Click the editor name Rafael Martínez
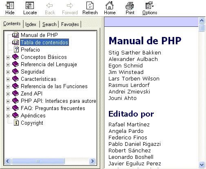The image size is (206, 169). (x=129, y=124)
